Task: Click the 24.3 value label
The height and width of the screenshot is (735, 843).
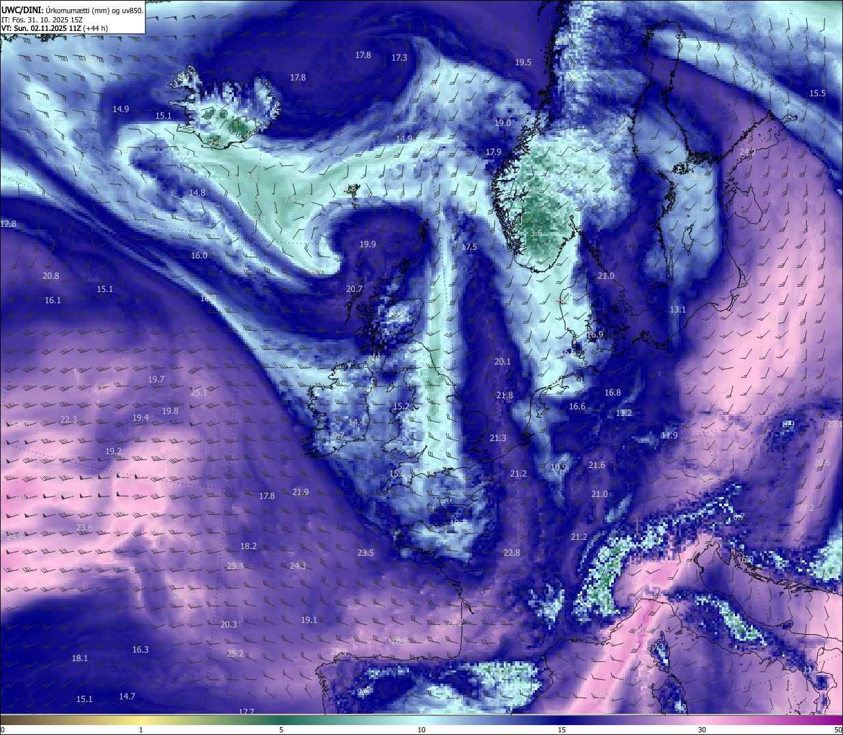Action: click(298, 566)
